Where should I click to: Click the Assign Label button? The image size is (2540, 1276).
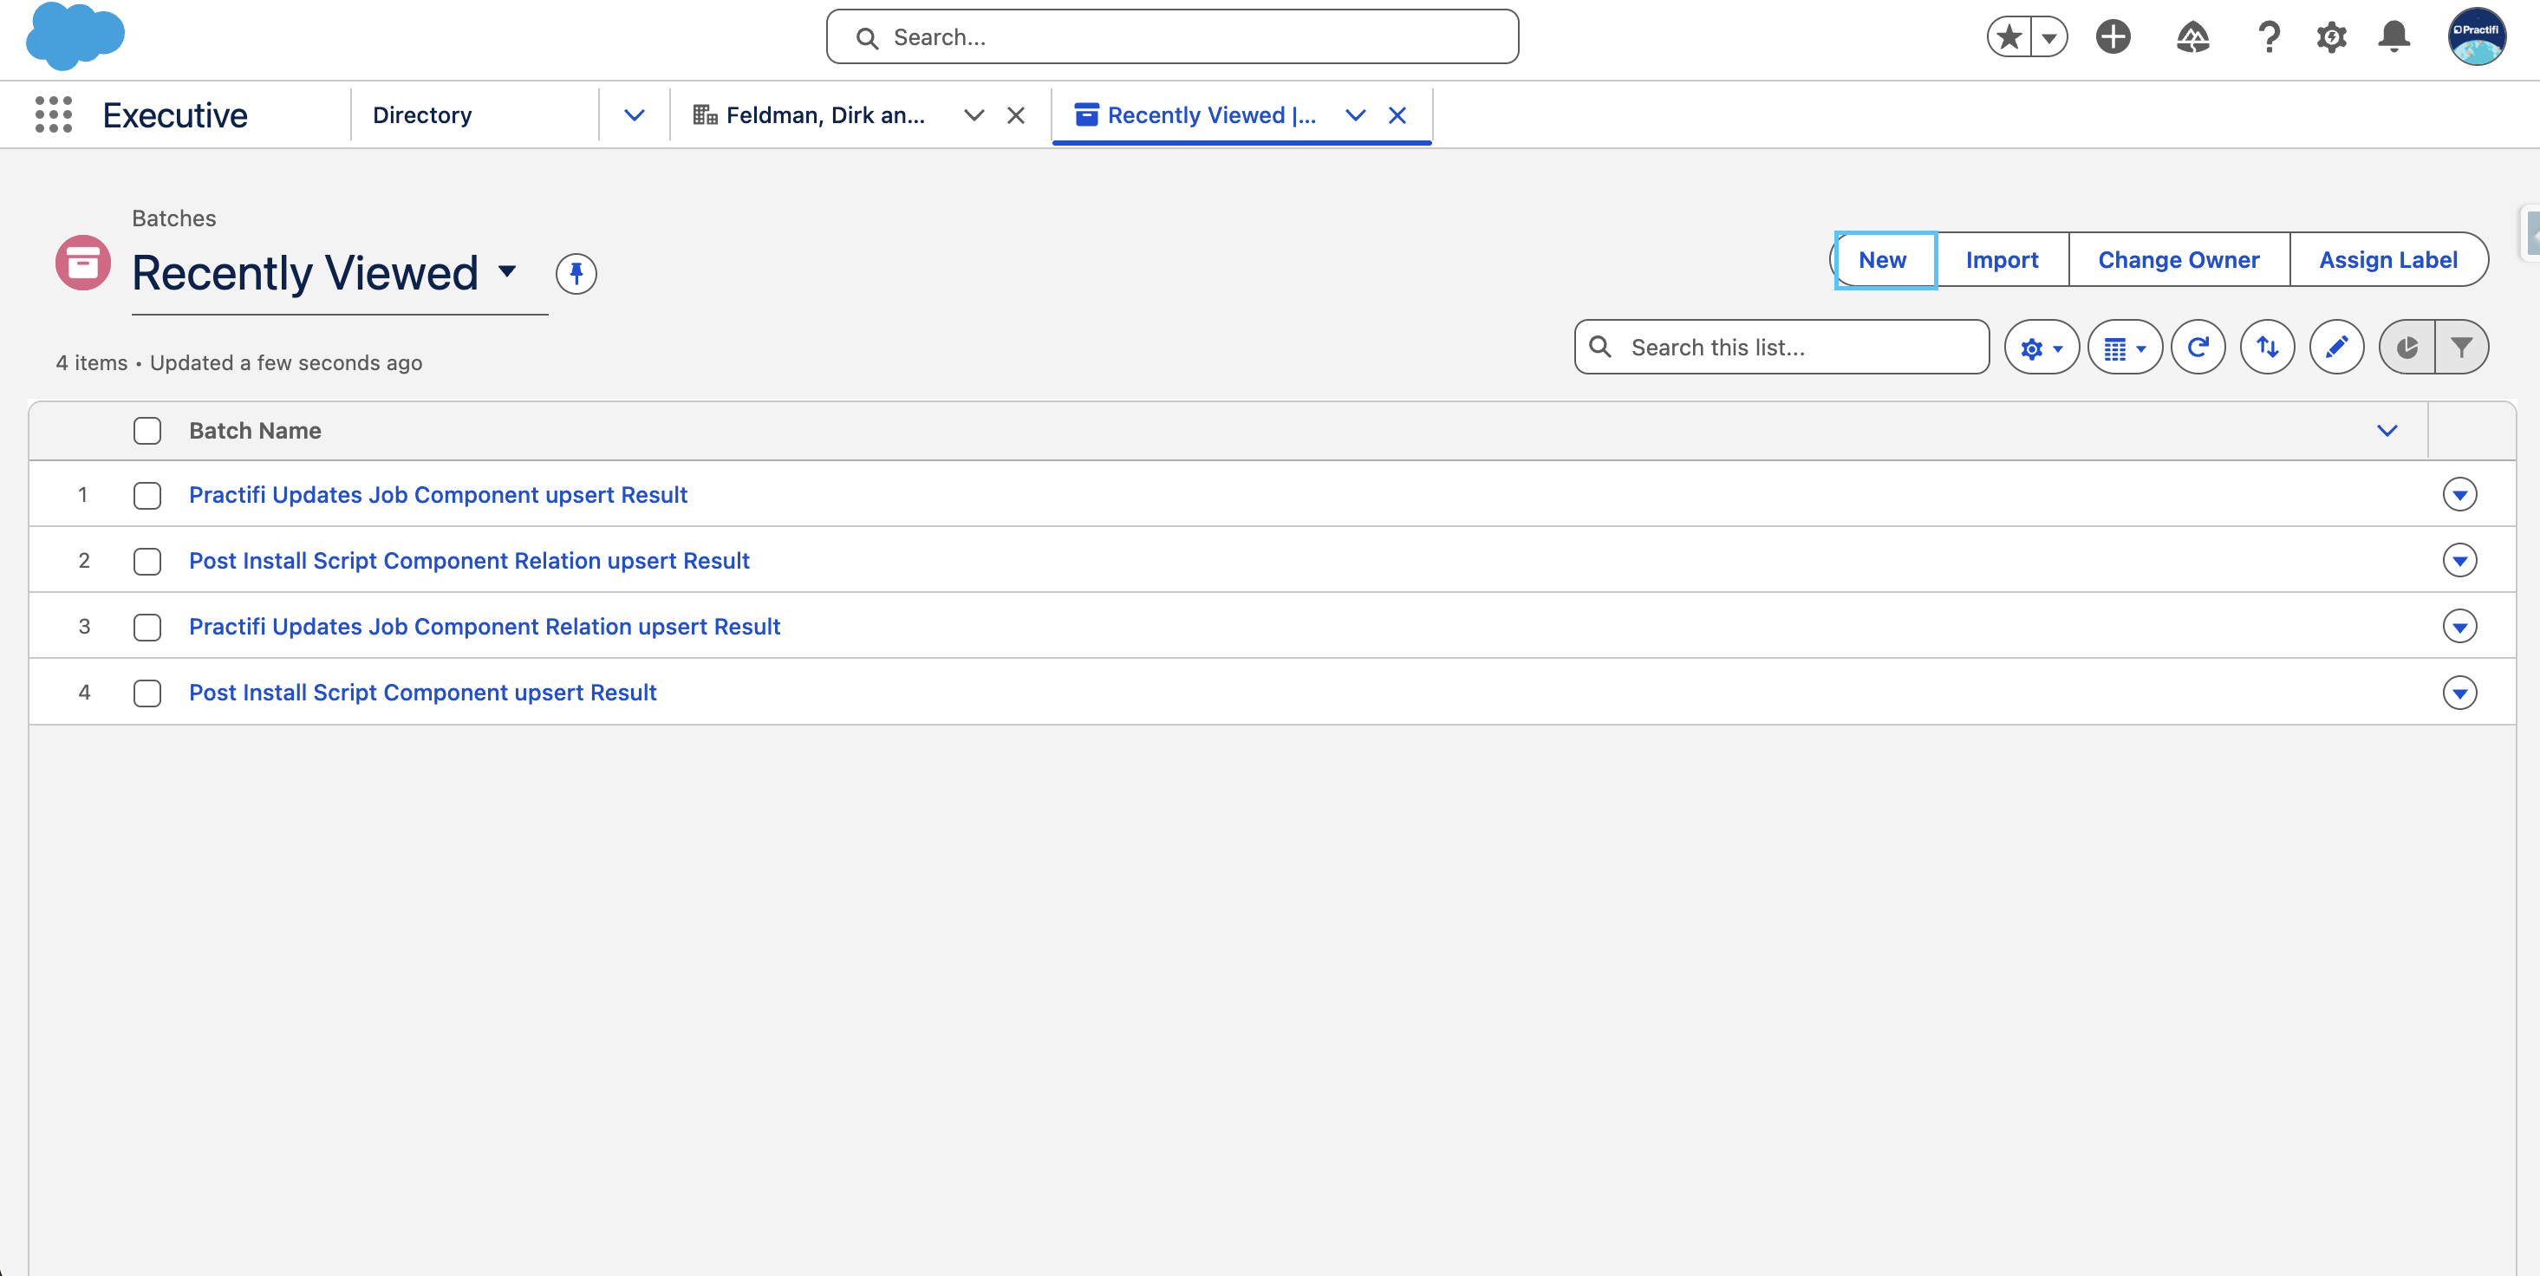[2387, 260]
